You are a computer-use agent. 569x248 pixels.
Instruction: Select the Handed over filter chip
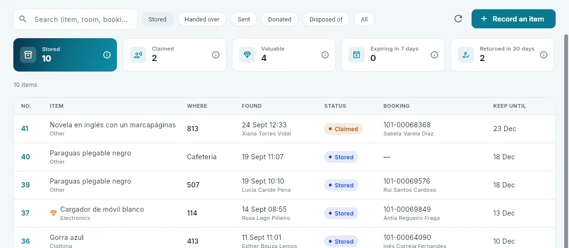(202, 19)
